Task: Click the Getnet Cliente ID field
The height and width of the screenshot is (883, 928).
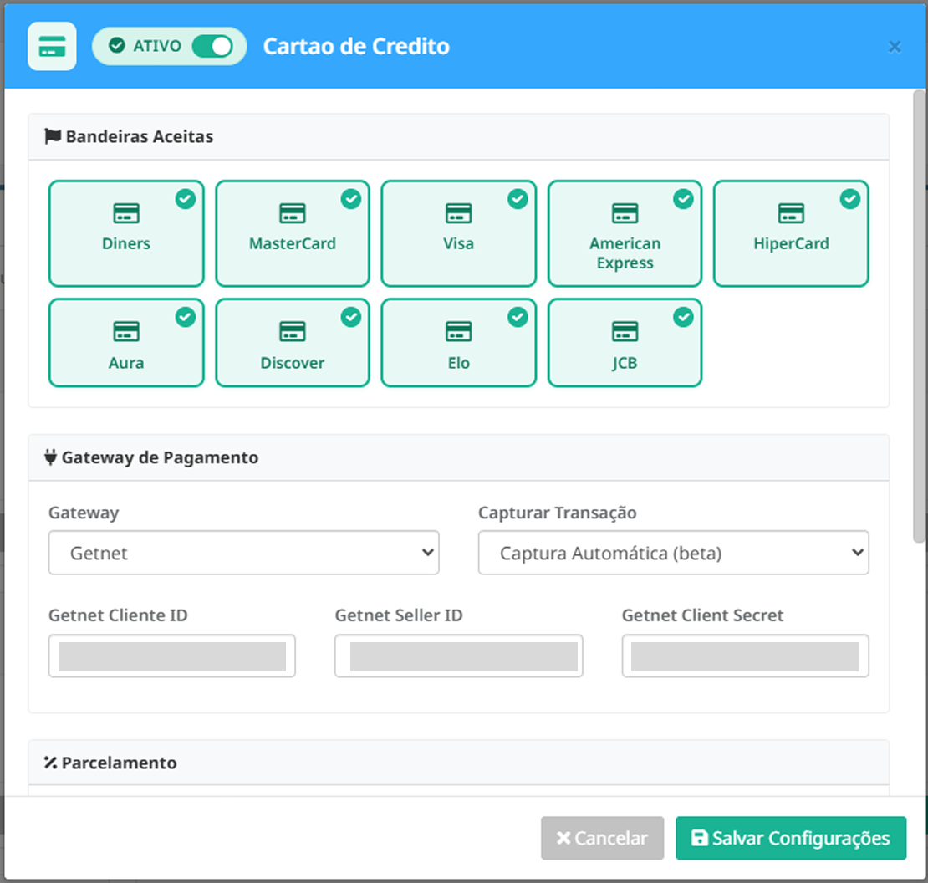Action: coord(171,656)
